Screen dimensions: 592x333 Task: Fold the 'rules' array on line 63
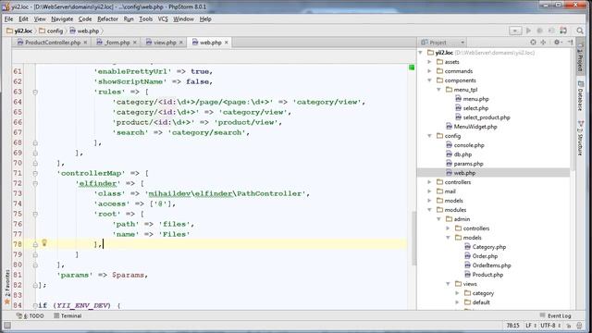(x=35, y=92)
